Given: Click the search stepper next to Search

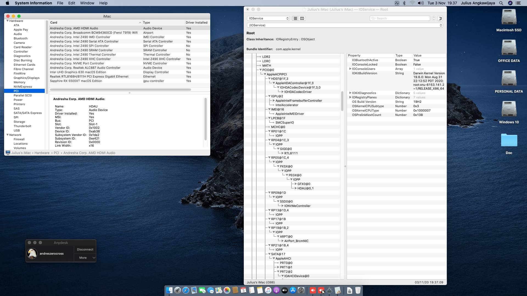Looking at the screenshot, I should pyautogui.click(x=434, y=18).
